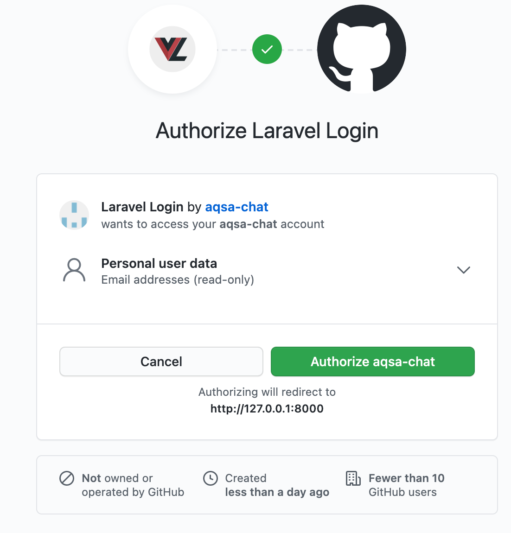Click the aqsa-chat identicon avatar
The image size is (511, 533).
click(x=74, y=215)
